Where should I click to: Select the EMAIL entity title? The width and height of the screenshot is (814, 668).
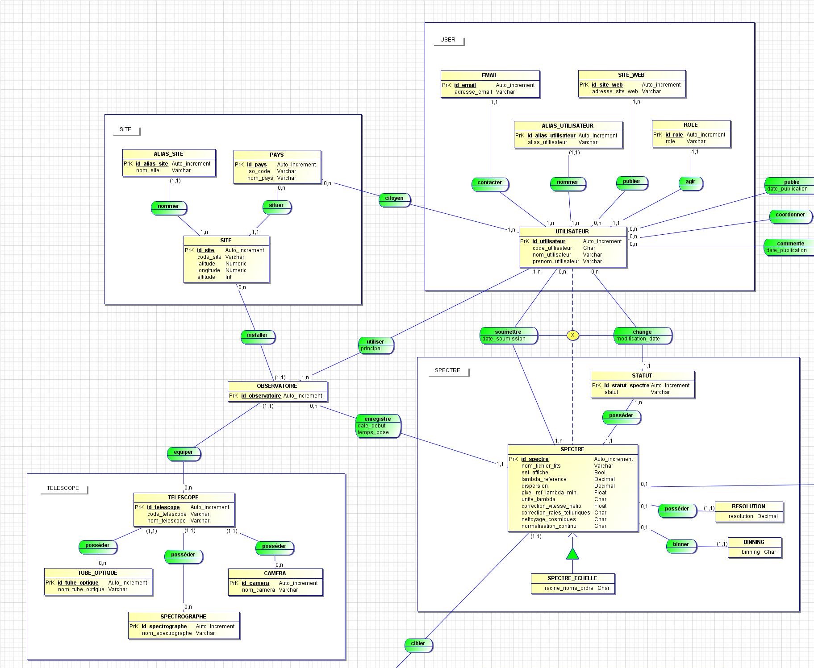[x=490, y=75]
